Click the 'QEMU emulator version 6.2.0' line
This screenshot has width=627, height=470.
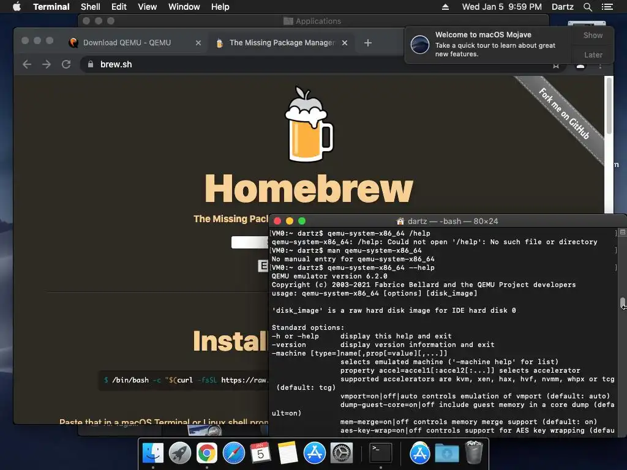(x=329, y=276)
